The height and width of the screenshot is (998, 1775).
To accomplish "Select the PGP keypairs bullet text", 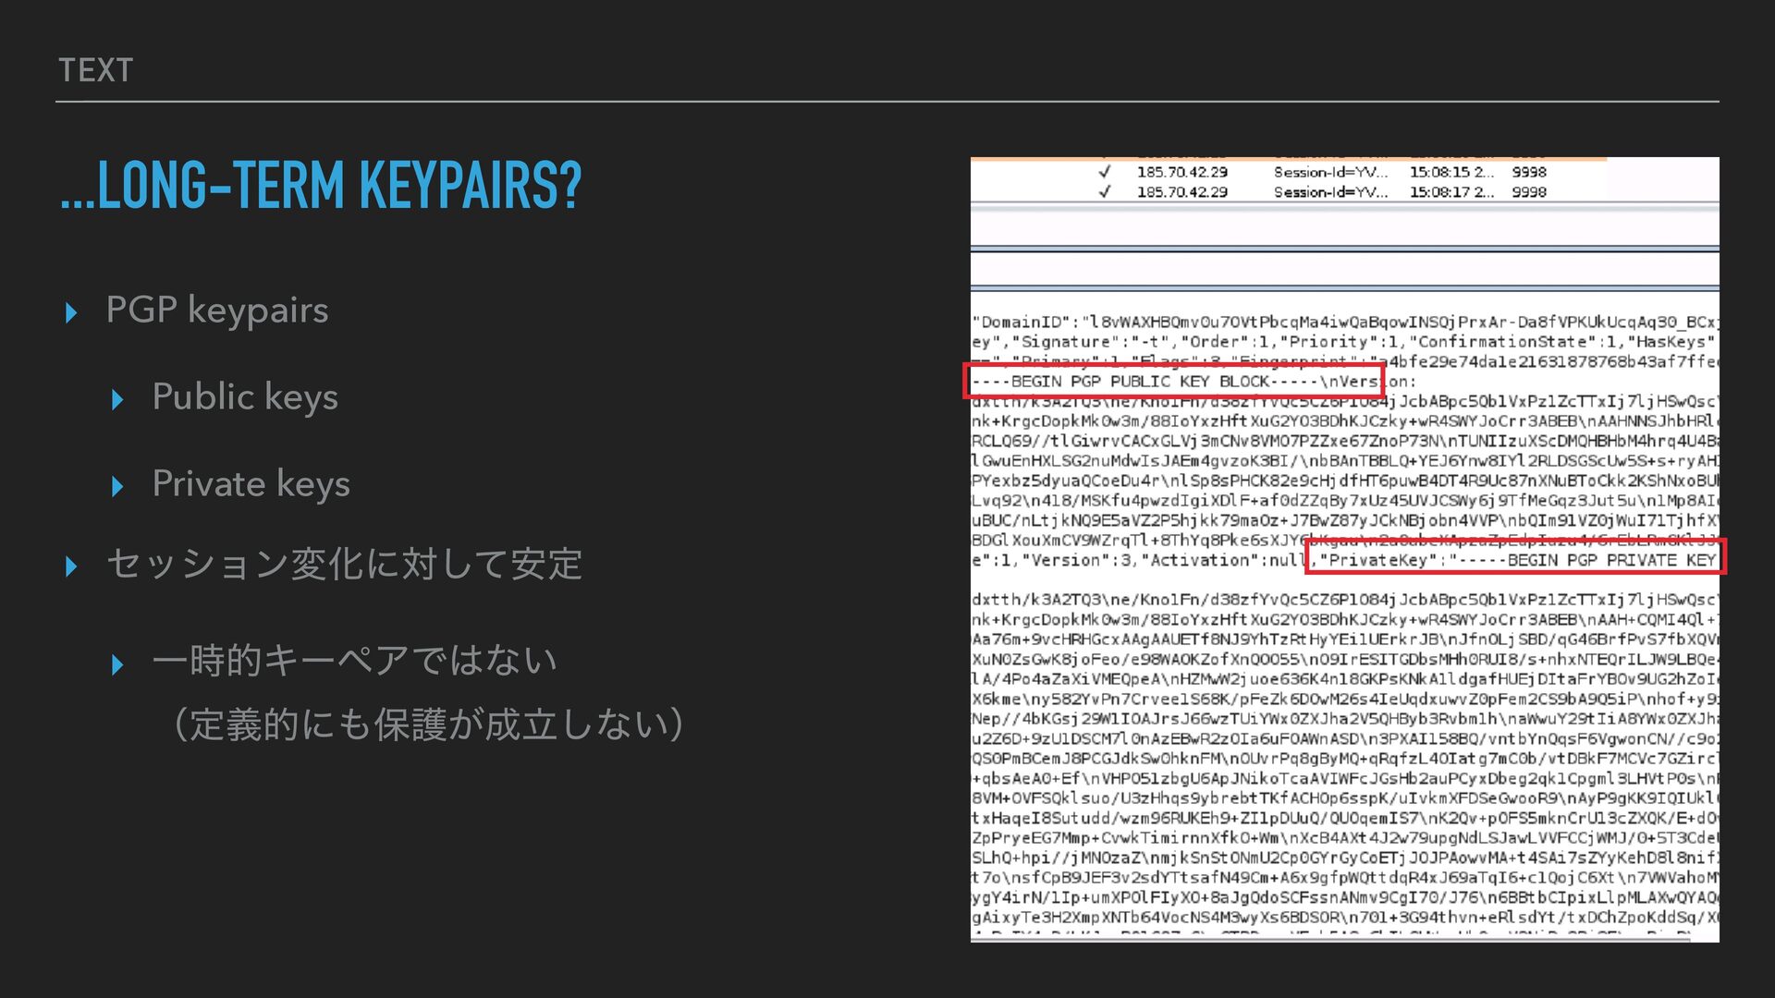I will pyautogui.click(x=217, y=310).
